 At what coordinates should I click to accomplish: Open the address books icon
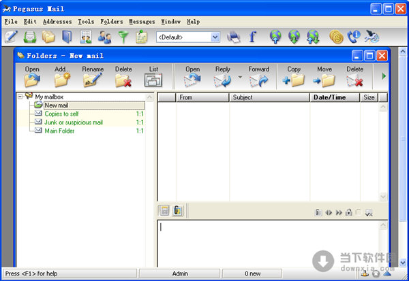tap(67, 37)
